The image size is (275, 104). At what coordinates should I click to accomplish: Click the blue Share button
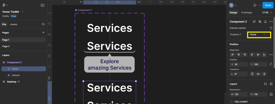tap(268, 5)
